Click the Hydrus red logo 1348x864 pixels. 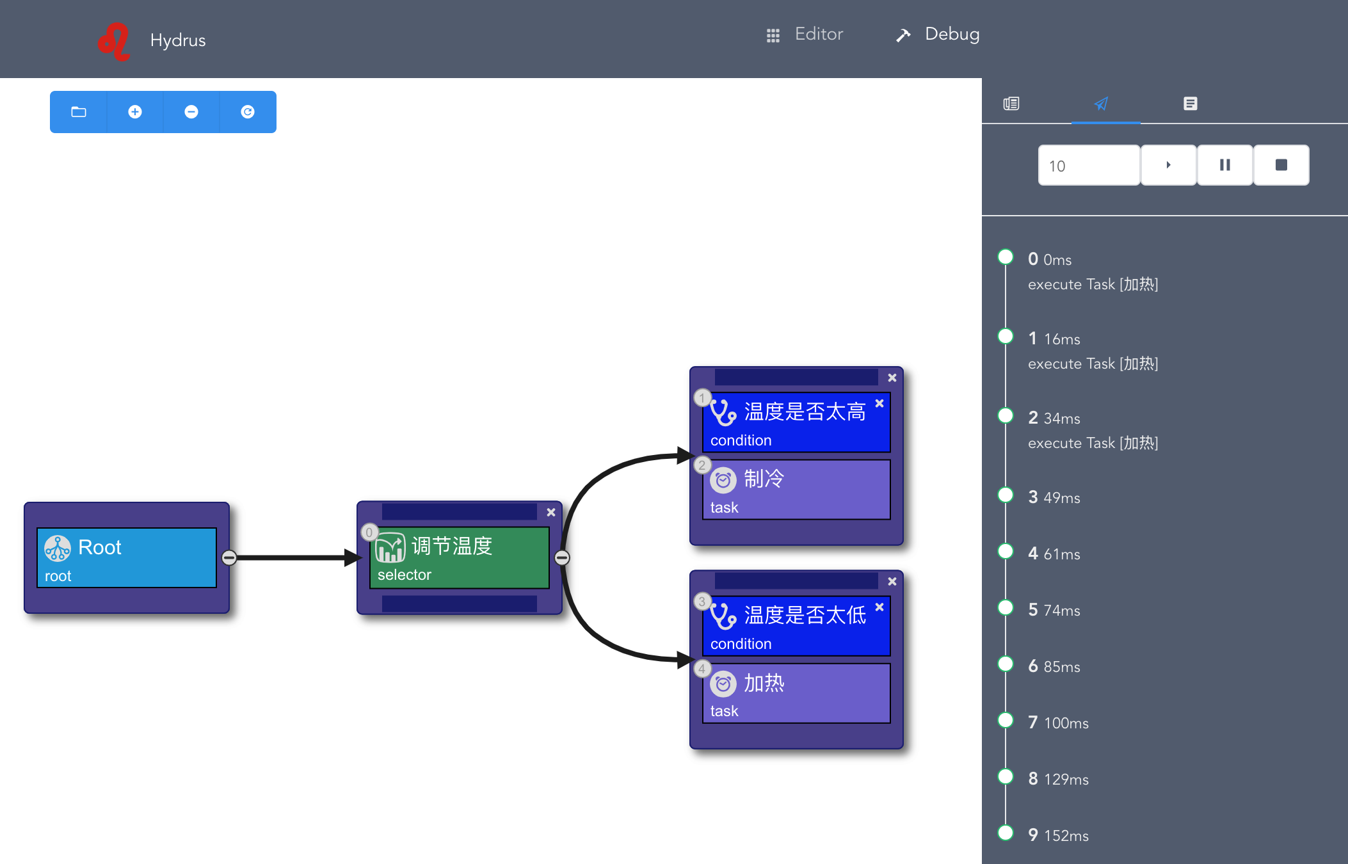click(115, 42)
